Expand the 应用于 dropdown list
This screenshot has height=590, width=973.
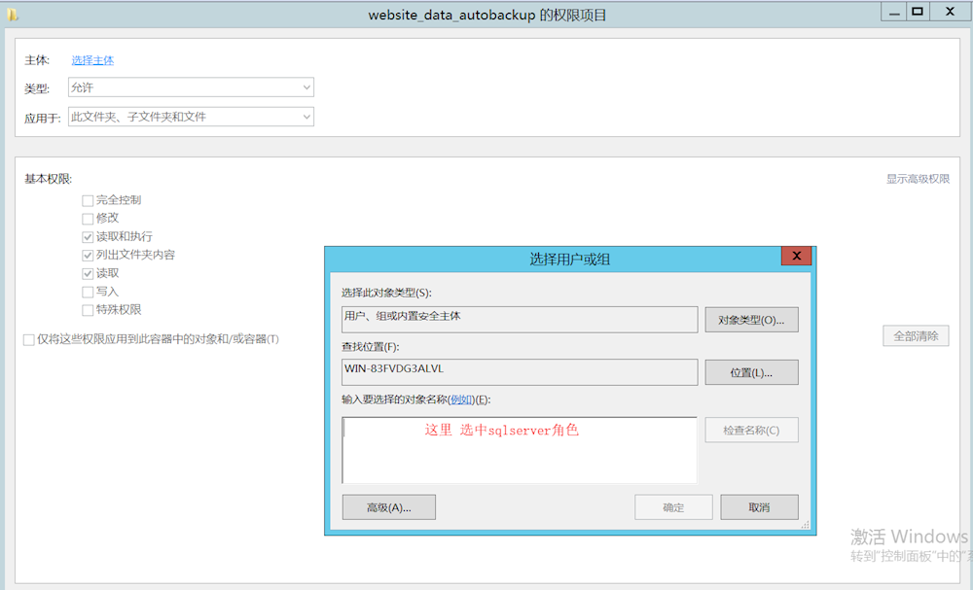(x=191, y=117)
